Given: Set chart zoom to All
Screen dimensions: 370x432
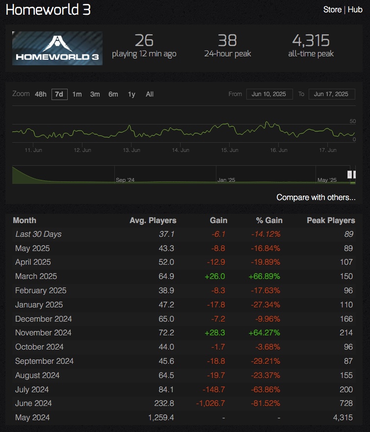Looking at the screenshot, I should [150, 94].
